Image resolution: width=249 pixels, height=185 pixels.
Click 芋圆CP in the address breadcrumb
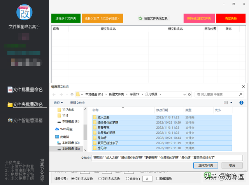[x=135, y=94]
